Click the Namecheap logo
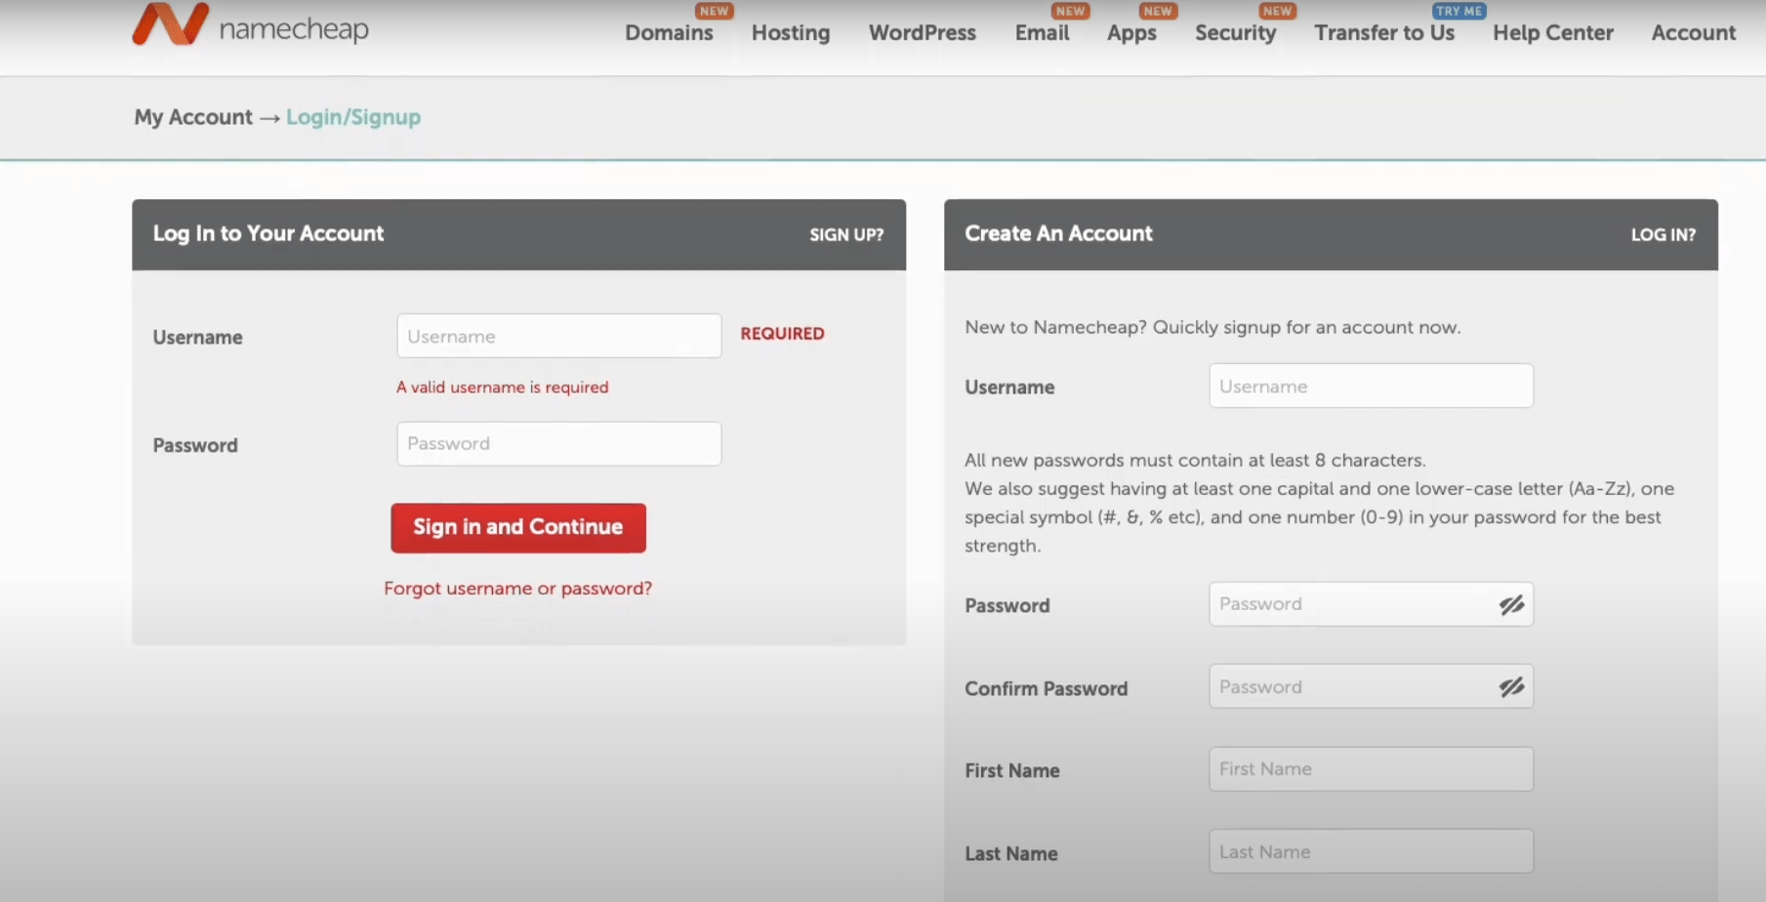Image resolution: width=1766 pixels, height=902 pixels. coord(251,24)
